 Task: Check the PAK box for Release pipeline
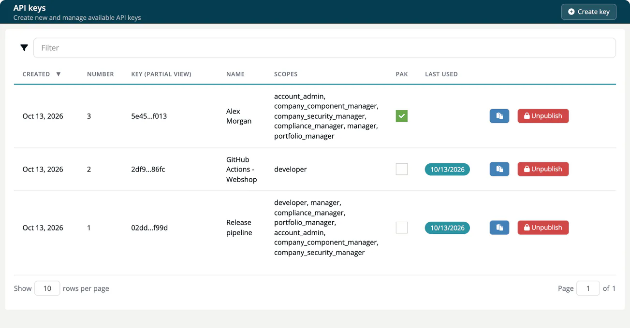(x=402, y=228)
